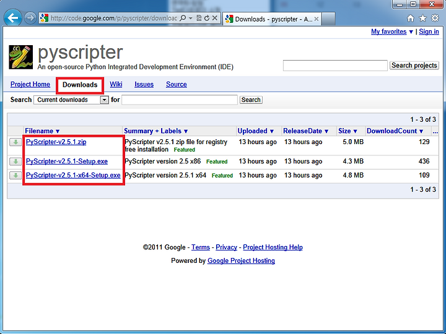Open a new blank browser tab

click(x=328, y=19)
